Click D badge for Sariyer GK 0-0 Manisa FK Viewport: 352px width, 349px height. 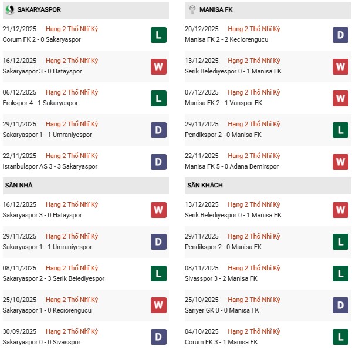click(340, 305)
